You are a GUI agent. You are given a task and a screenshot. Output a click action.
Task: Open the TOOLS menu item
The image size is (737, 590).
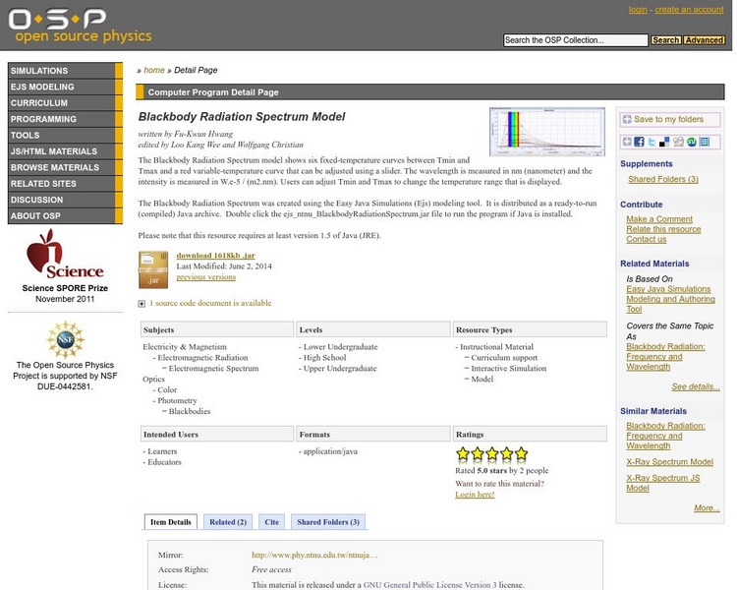(x=65, y=135)
